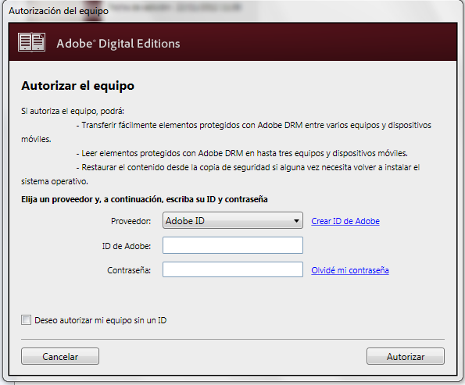
Task: Click the window title 'Autorización del equipo'
Action: (59, 11)
